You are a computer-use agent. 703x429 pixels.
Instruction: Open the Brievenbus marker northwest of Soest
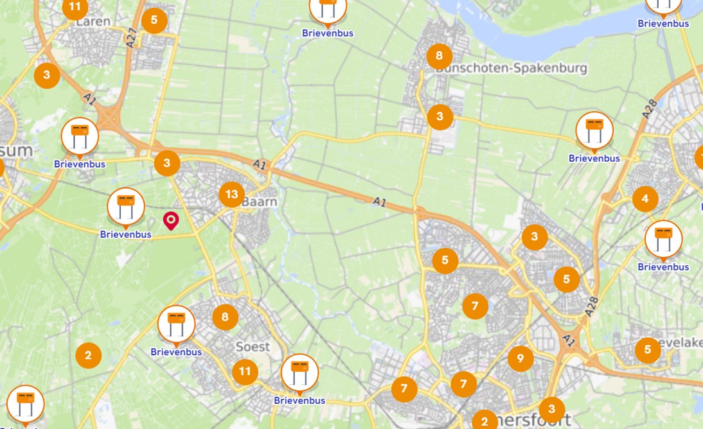pos(176,324)
